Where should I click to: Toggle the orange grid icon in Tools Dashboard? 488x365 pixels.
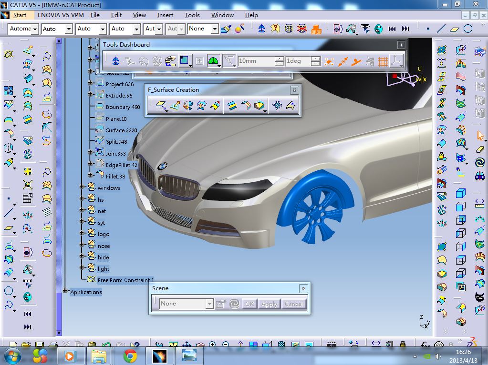[383, 61]
